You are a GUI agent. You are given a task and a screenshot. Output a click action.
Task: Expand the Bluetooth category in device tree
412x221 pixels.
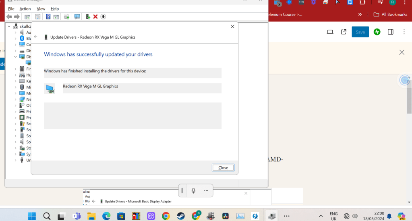(x=15, y=38)
